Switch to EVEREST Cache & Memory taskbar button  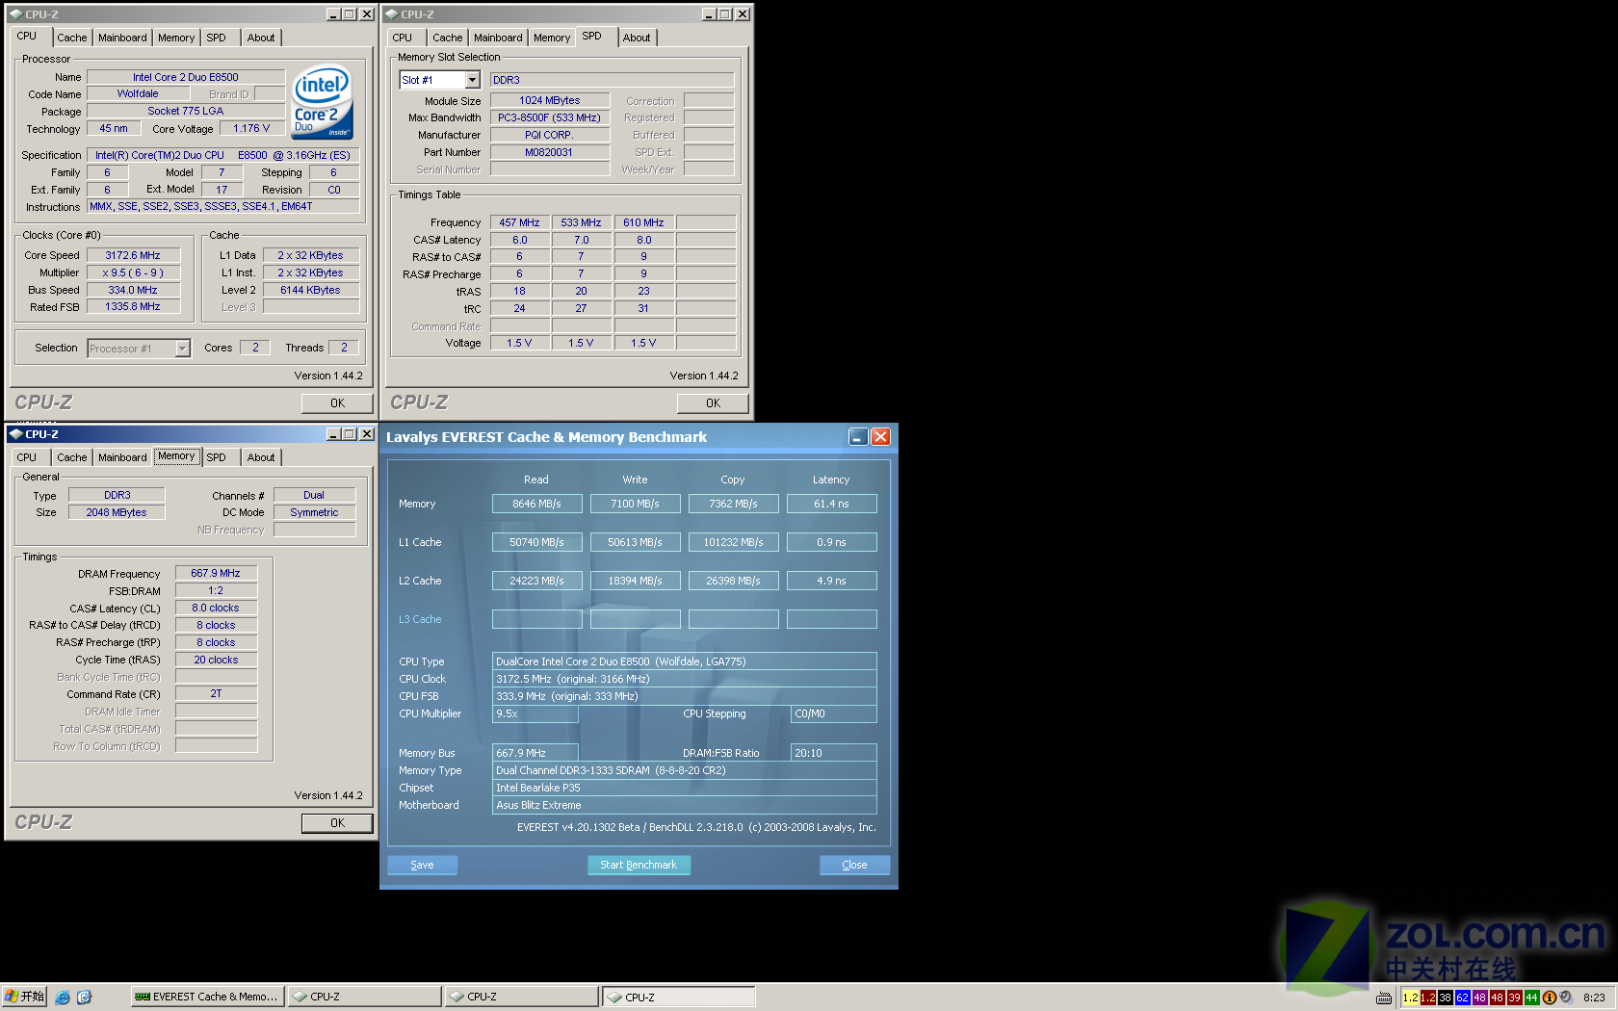pyautogui.click(x=208, y=997)
